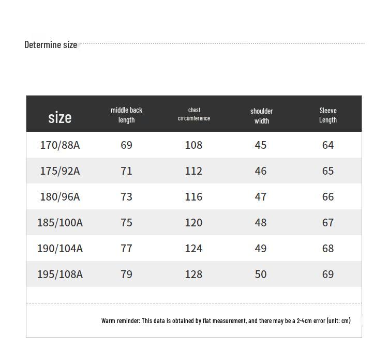This screenshot has height=338, width=388.
Task: Click the chest circumference value 128
Action: [193, 274]
